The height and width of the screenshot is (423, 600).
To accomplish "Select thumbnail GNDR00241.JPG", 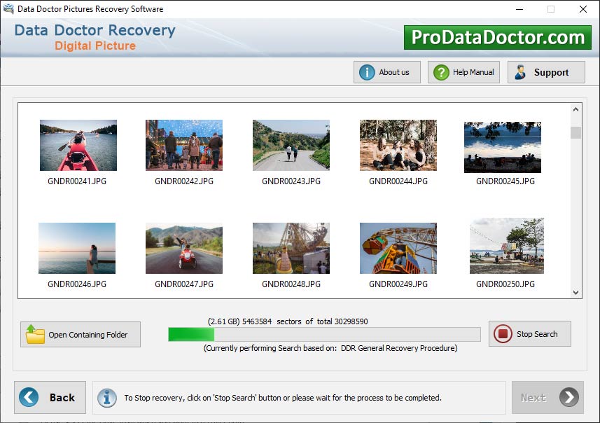I will pos(78,144).
